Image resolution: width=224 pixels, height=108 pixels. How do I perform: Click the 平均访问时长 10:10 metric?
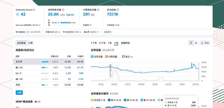click(72, 32)
